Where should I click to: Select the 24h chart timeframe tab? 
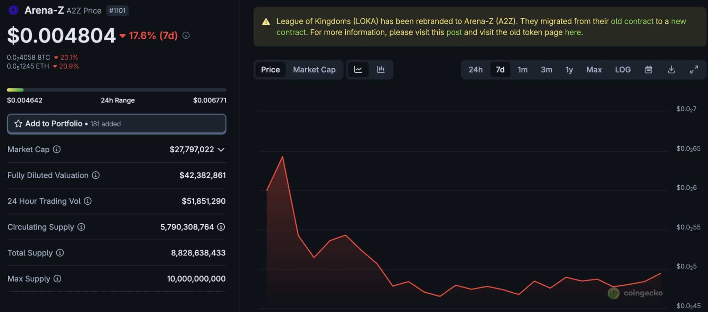[x=476, y=69]
